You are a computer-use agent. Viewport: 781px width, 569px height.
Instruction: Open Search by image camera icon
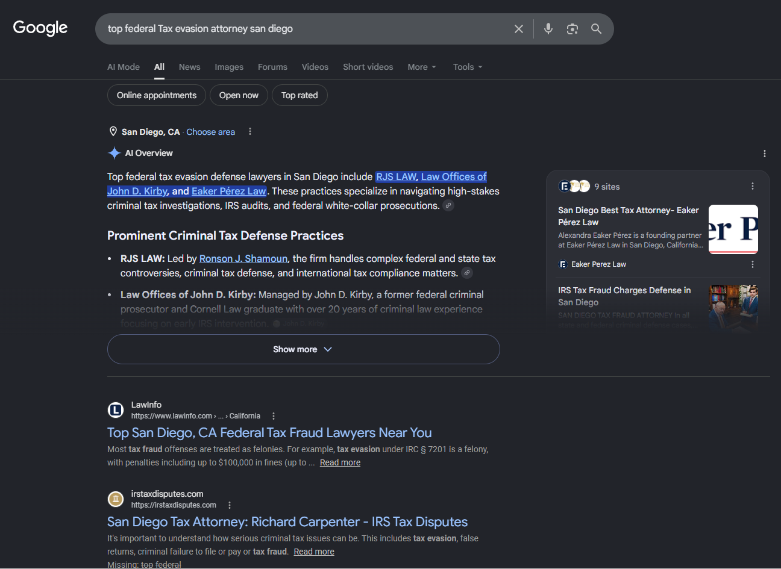pos(572,29)
